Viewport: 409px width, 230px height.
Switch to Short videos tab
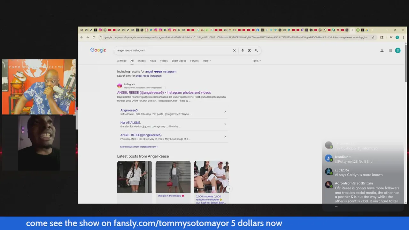[x=179, y=61]
